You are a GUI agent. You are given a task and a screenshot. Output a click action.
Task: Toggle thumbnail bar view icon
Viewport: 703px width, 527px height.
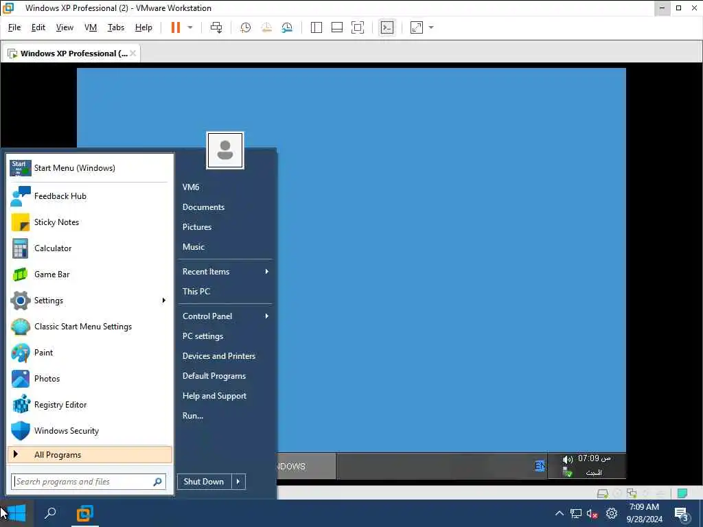click(336, 27)
